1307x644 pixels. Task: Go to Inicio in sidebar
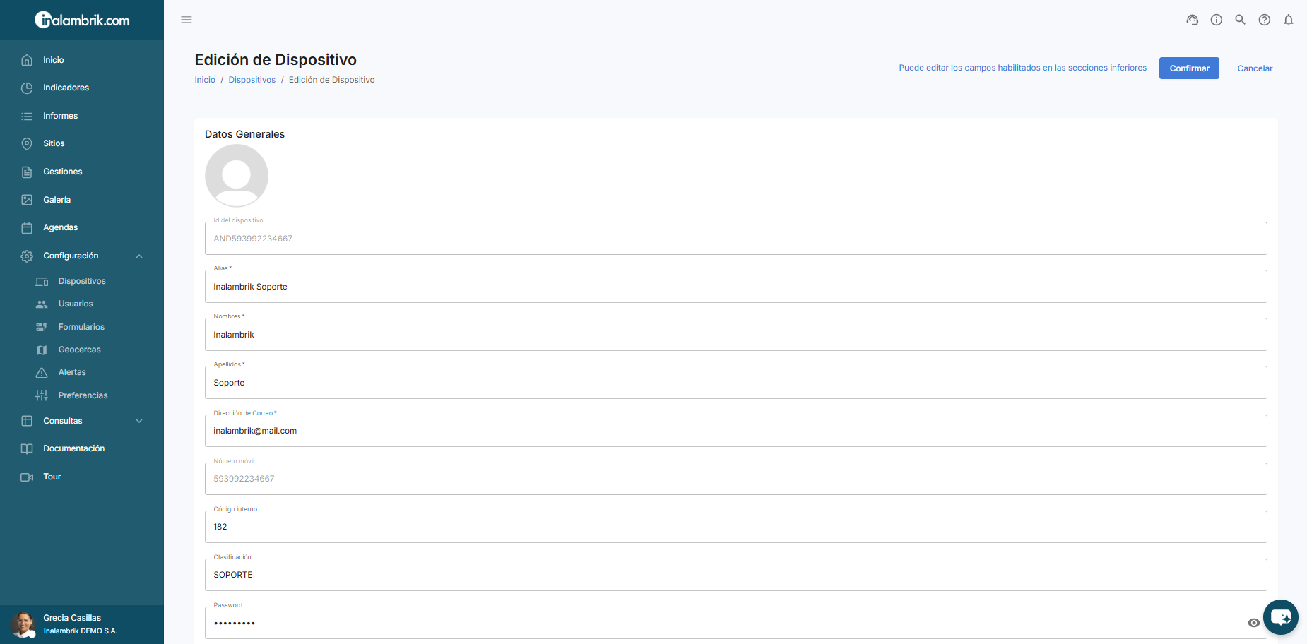tap(54, 60)
